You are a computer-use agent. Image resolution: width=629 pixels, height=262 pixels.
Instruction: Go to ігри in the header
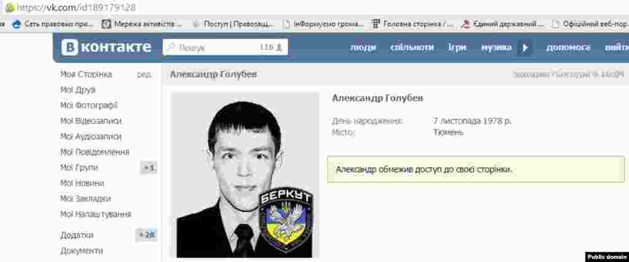(x=457, y=48)
